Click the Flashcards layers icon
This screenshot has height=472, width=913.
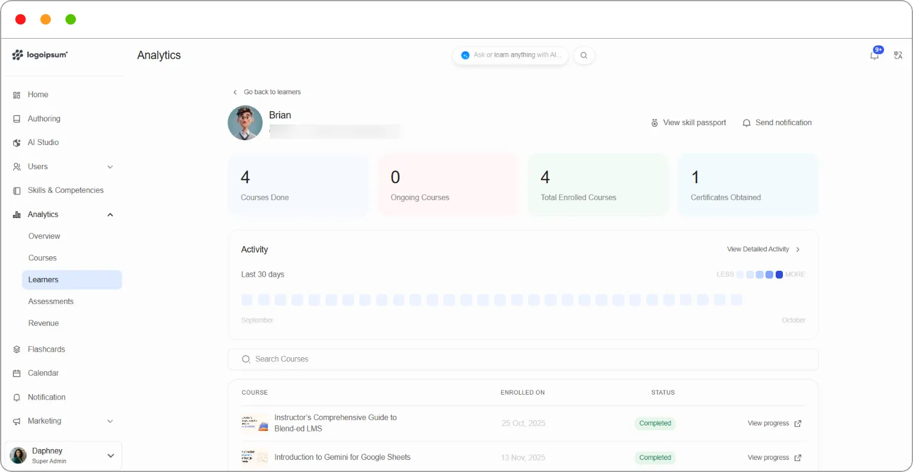pyautogui.click(x=17, y=349)
